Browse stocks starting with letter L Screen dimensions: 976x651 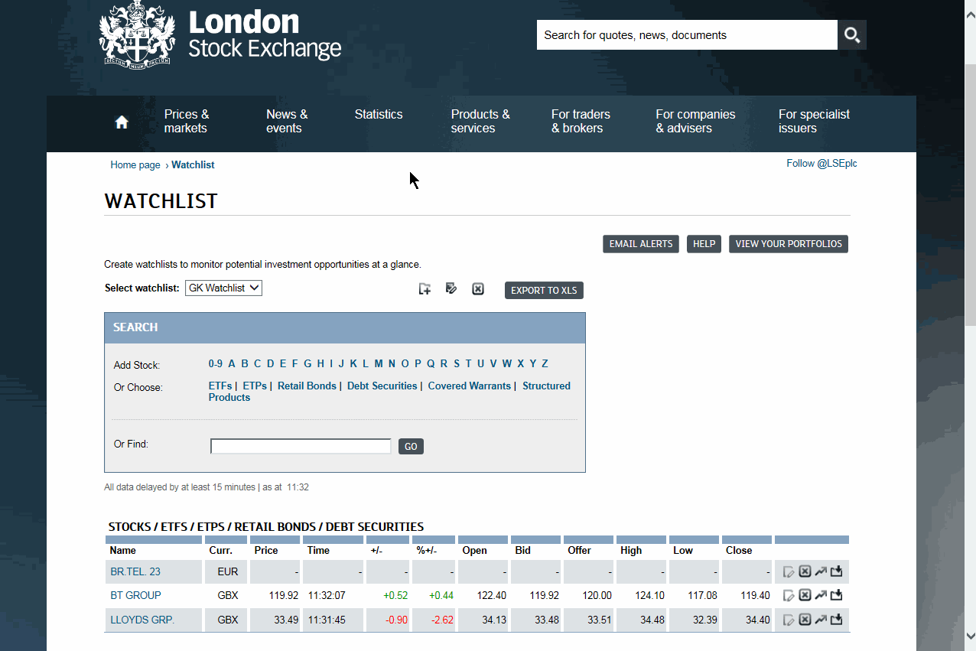366,364
